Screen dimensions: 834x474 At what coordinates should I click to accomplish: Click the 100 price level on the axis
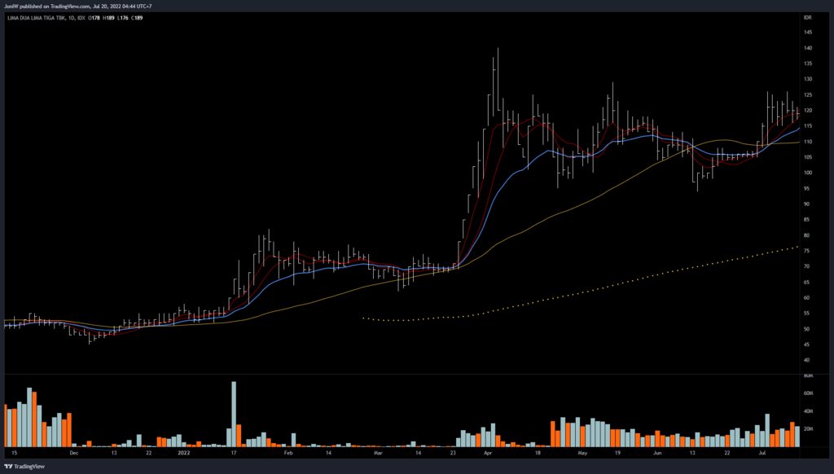(807, 173)
